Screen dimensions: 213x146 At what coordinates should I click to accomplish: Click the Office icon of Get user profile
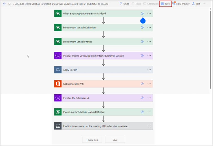(58, 84)
